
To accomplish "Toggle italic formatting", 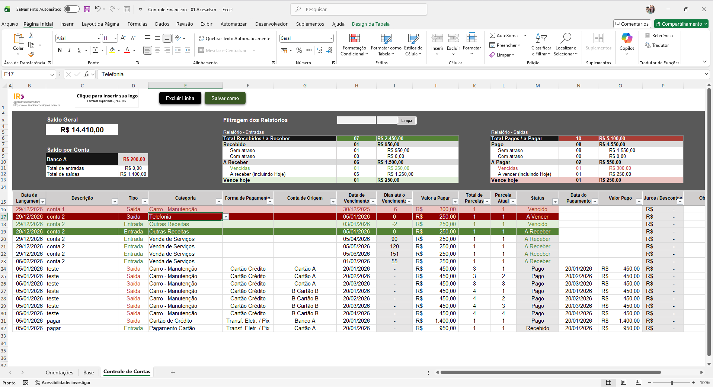I will click(69, 50).
